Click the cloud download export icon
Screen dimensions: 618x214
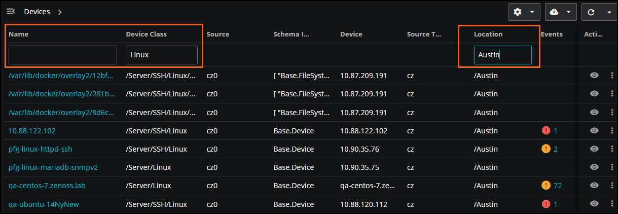point(554,12)
